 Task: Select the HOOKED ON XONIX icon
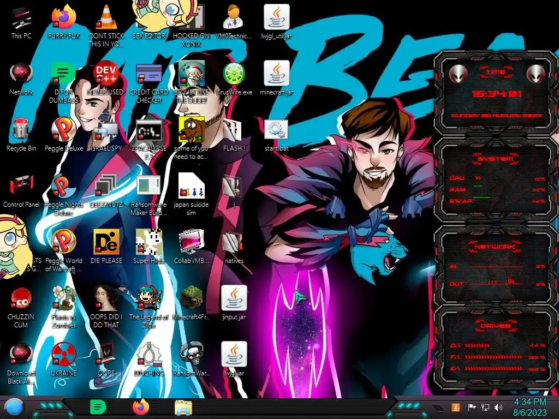pos(191,26)
